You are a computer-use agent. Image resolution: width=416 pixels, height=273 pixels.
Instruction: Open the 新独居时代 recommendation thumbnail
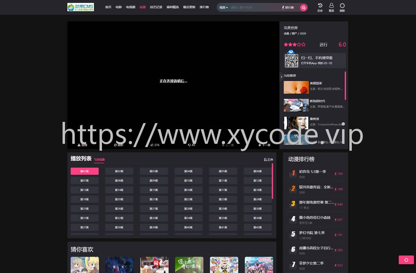(x=296, y=105)
